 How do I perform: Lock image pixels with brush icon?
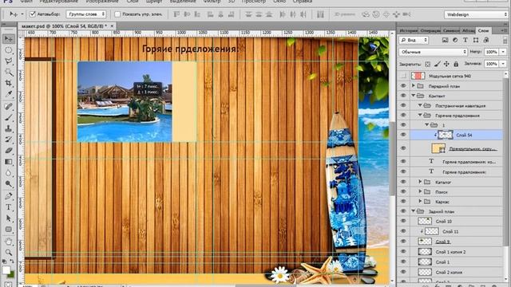[437, 64]
